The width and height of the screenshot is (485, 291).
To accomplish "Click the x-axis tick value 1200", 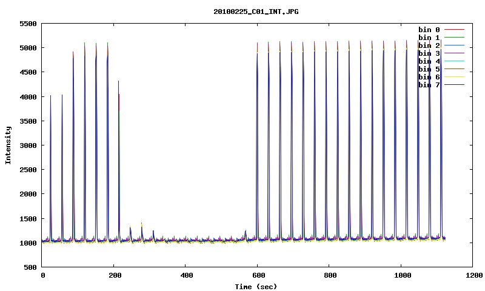I will pyautogui.click(x=474, y=275).
